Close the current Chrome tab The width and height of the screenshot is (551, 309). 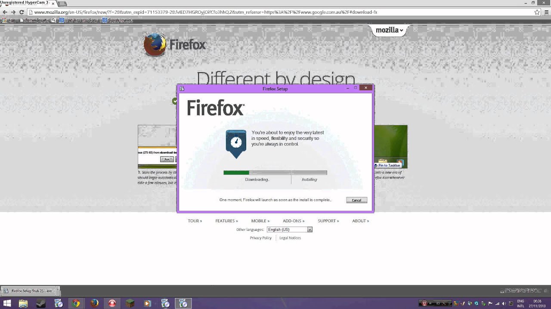point(53,3)
